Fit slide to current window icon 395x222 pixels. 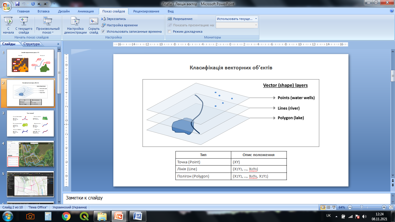[391, 207]
